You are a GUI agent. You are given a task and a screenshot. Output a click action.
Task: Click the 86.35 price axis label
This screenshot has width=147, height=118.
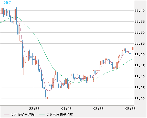(x=139, y=22)
